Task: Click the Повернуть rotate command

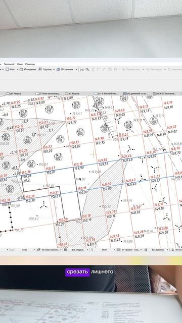Action: tap(154, 70)
